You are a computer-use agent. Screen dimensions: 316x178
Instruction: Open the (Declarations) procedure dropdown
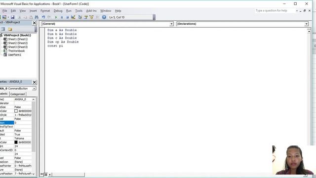tap(306, 24)
